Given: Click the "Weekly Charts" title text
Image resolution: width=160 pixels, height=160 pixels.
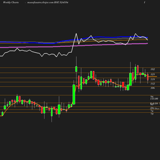Looking at the screenshot, I should pos(11,3).
